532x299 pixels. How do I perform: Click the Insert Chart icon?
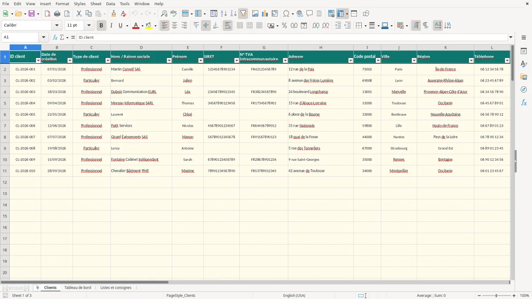click(265, 14)
